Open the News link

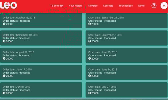coord(141,6)
